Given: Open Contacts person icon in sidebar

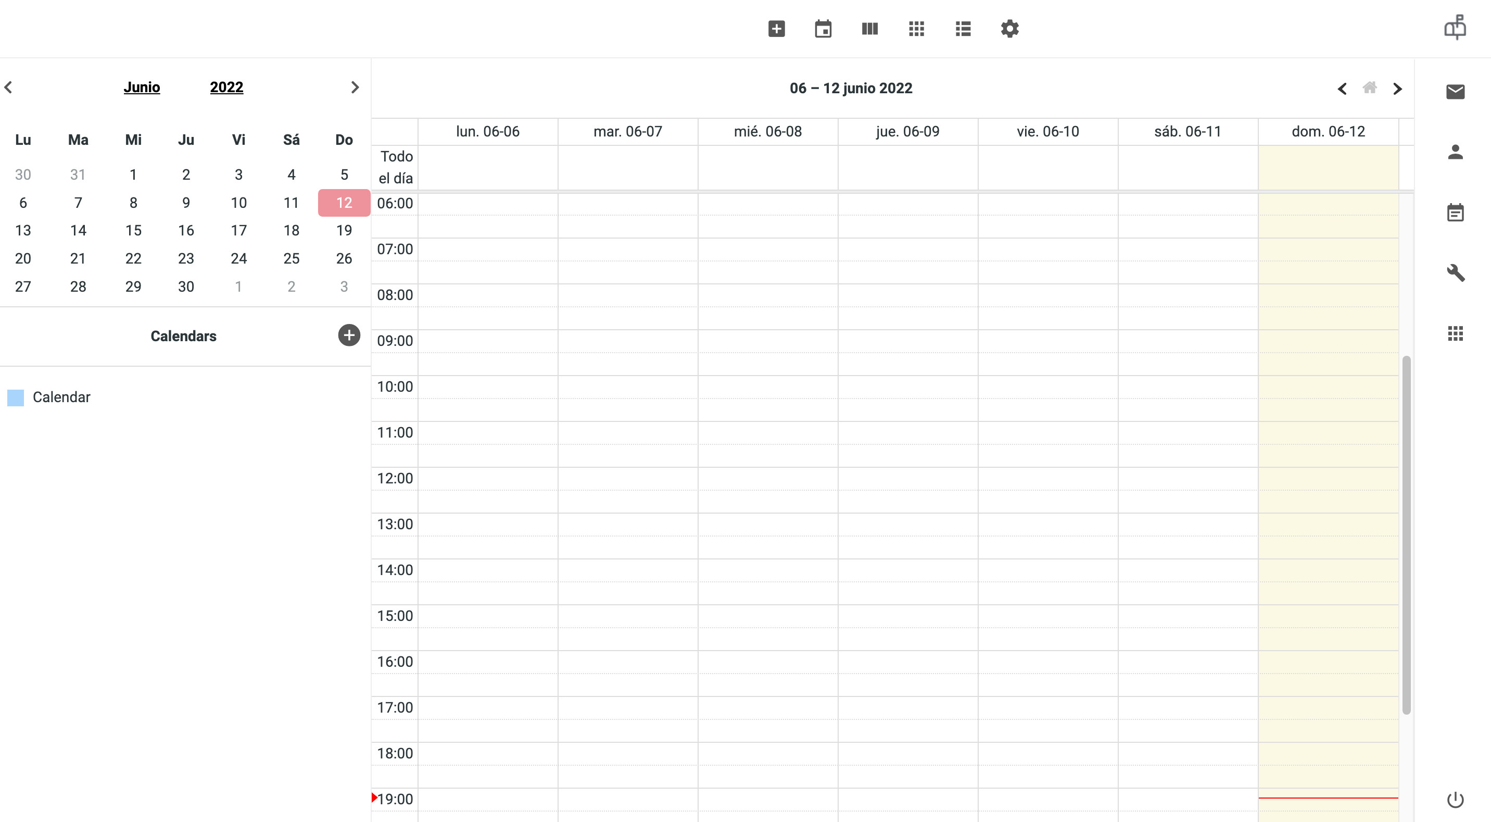Looking at the screenshot, I should point(1455,152).
